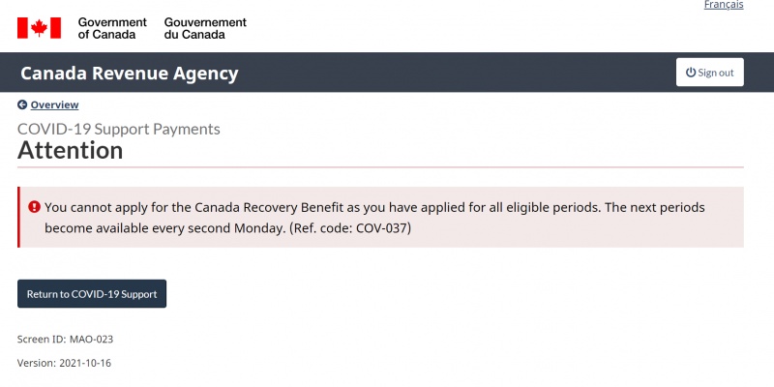774x387 pixels.
Task: Sign out of the CRA account
Action: [710, 73]
